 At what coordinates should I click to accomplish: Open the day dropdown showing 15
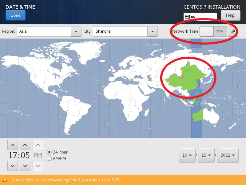coord(206,155)
